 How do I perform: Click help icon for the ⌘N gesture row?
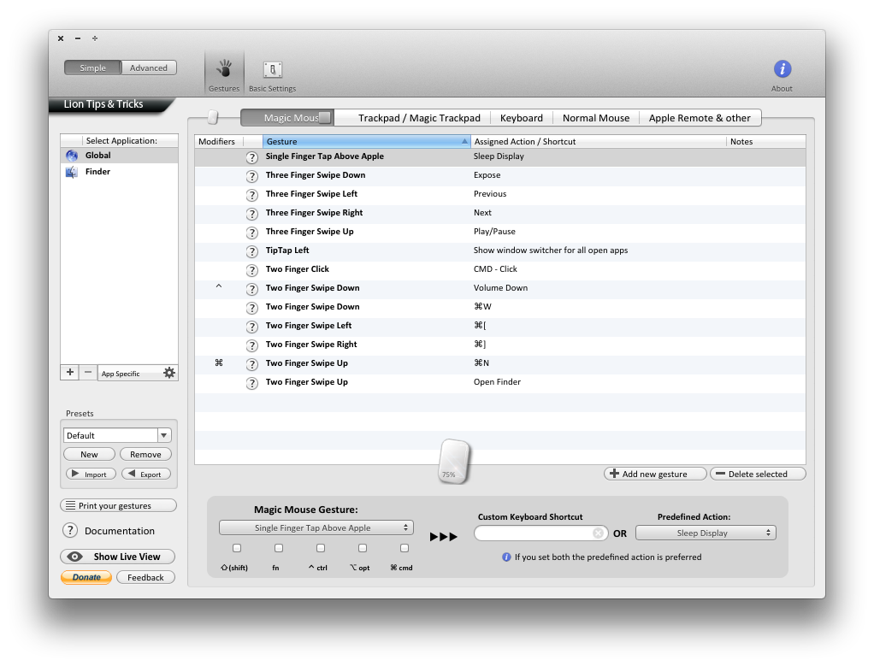pyautogui.click(x=252, y=364)
